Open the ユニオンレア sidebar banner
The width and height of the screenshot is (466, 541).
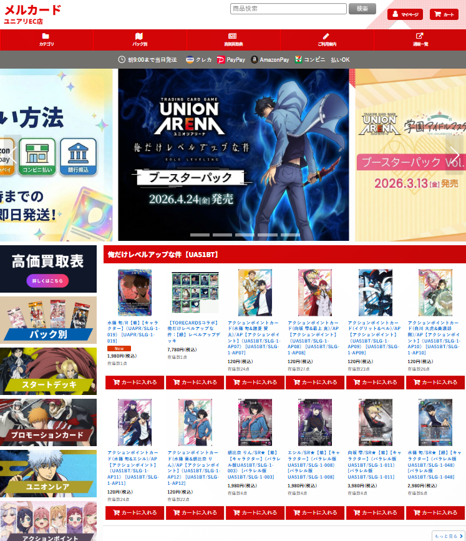click(48, 474)
